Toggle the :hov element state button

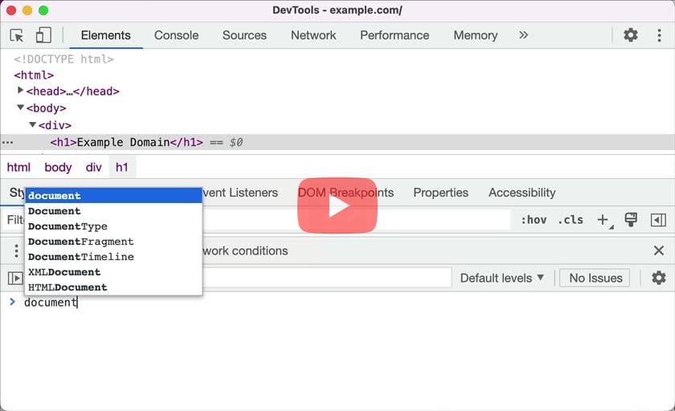click(534, 220)
